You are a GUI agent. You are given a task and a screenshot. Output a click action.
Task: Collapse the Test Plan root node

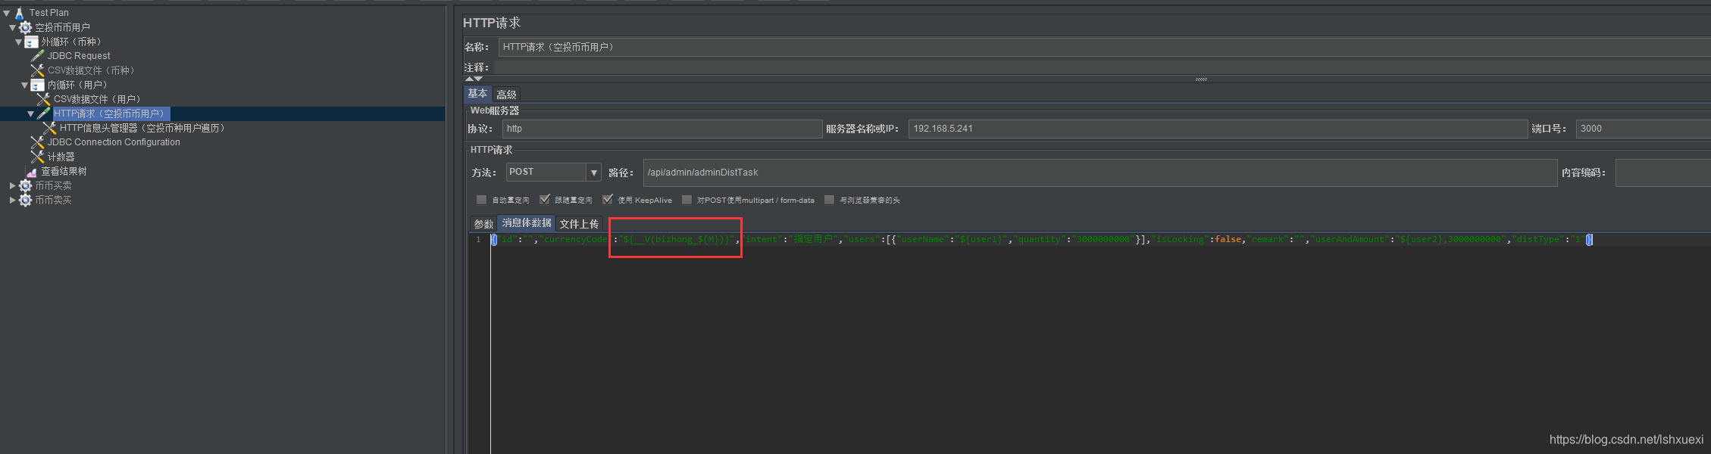pyautogui.click(x=7, y=13)
